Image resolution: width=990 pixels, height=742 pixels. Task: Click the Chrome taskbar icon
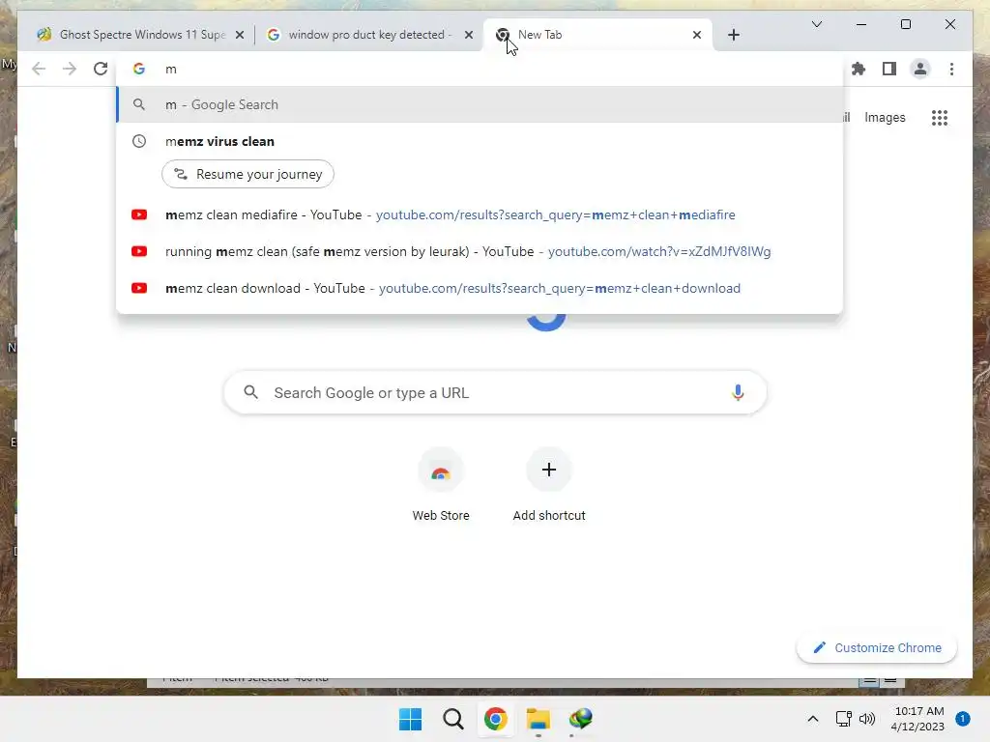[496, 719]
